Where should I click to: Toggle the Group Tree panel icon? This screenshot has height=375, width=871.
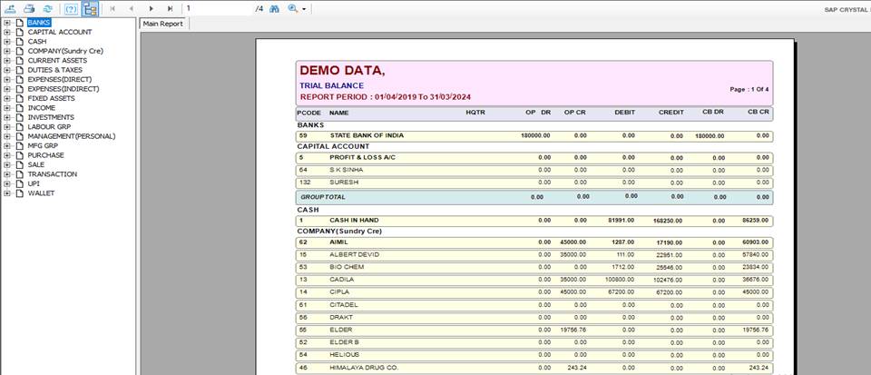point(90,8)
